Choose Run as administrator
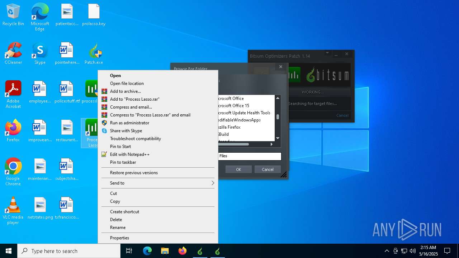The image size is (459, 258). pos(158,123)
